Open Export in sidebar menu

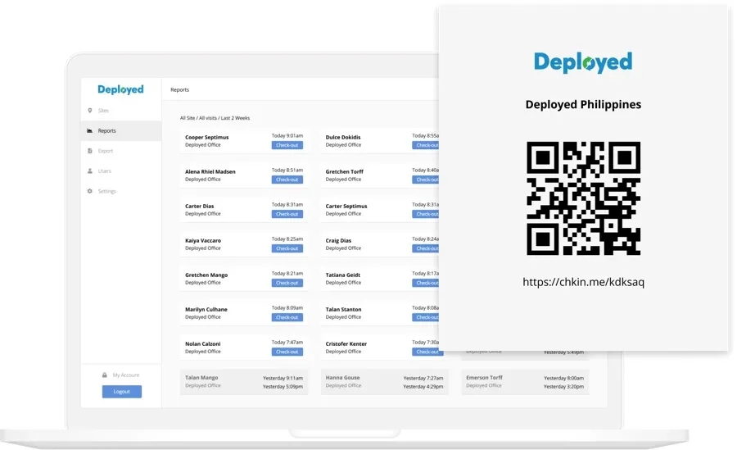[121, 151]
